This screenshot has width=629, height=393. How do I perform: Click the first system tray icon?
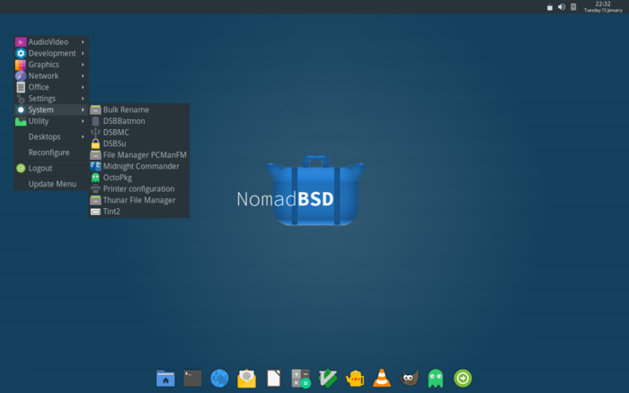click(550, 7)
